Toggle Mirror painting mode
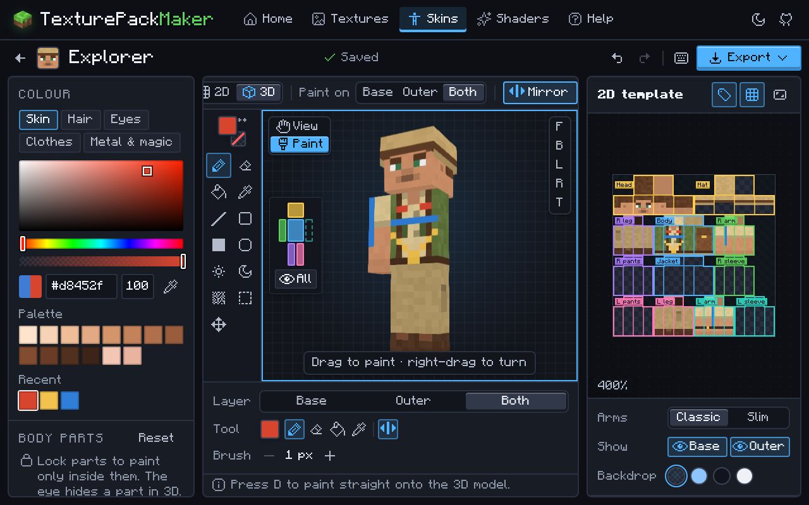The width and height of the screenshot is (809, 505). tap(540, 92)
